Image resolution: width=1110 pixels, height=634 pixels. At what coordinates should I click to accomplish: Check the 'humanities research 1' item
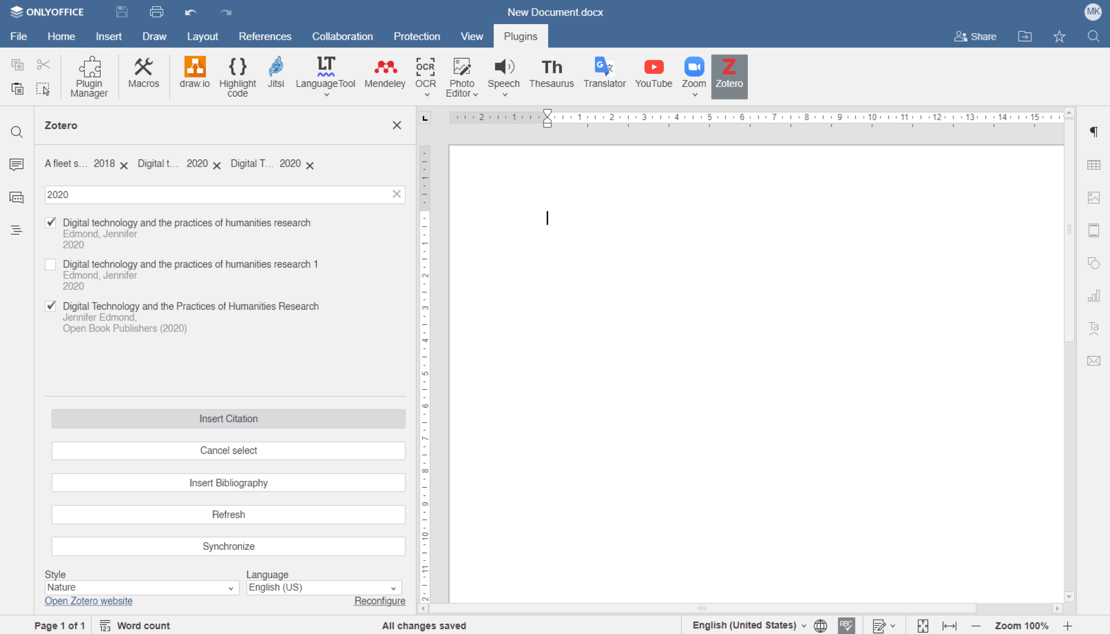[x=51, y=265]
